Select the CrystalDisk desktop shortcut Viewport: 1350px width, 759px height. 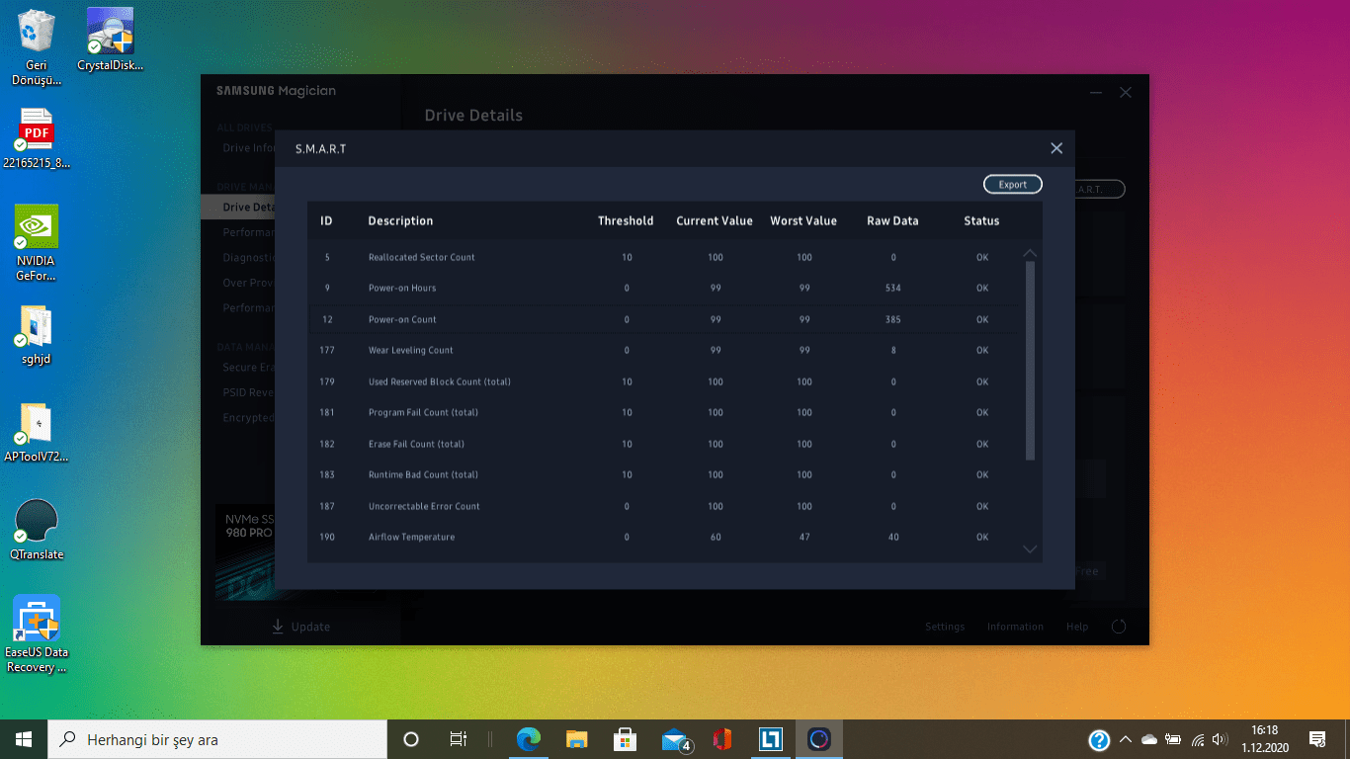[110, 40]
